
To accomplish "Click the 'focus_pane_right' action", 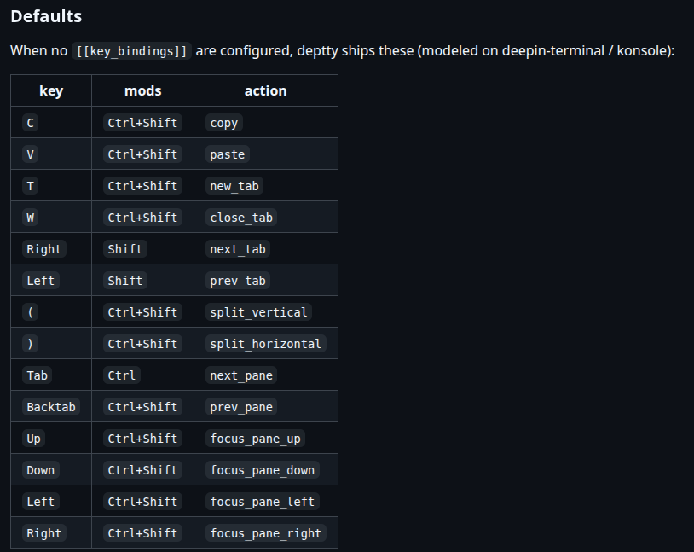I will click(265, 533).
